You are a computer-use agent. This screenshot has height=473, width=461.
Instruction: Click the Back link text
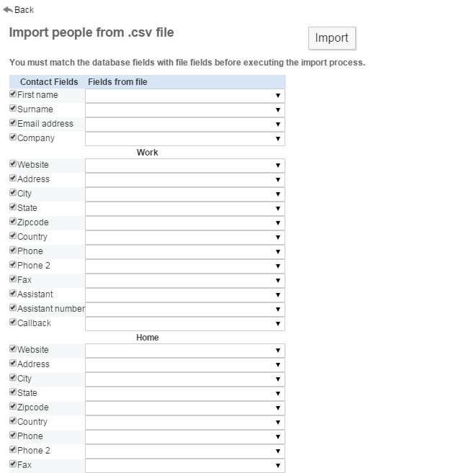(24, 10)
